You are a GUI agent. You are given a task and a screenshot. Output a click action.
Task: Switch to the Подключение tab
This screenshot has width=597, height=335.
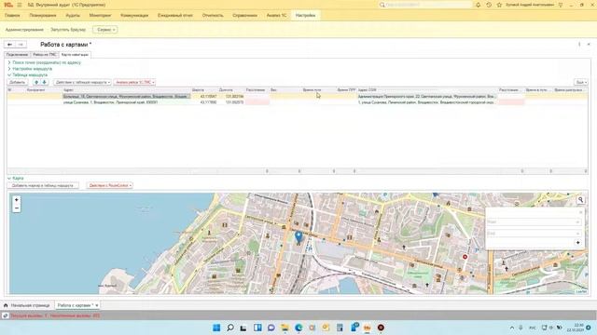click(x=17, y=55)
